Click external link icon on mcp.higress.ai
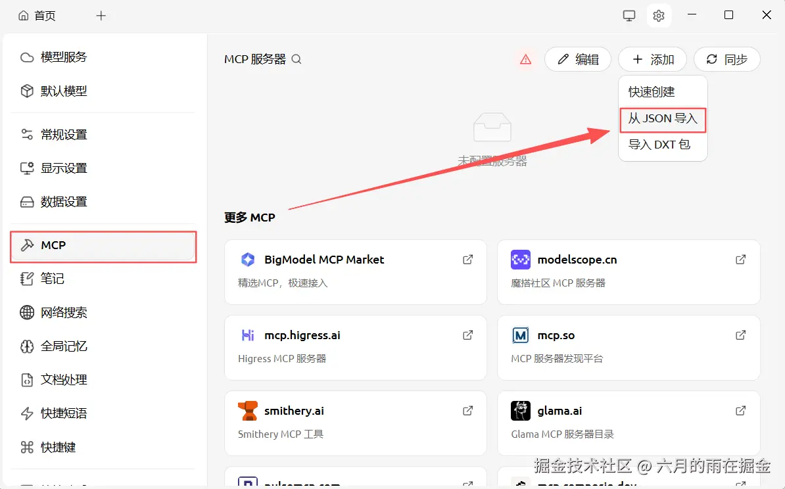Image resolution: width=785 pixels, height=489 pixels. click(467, 335)
